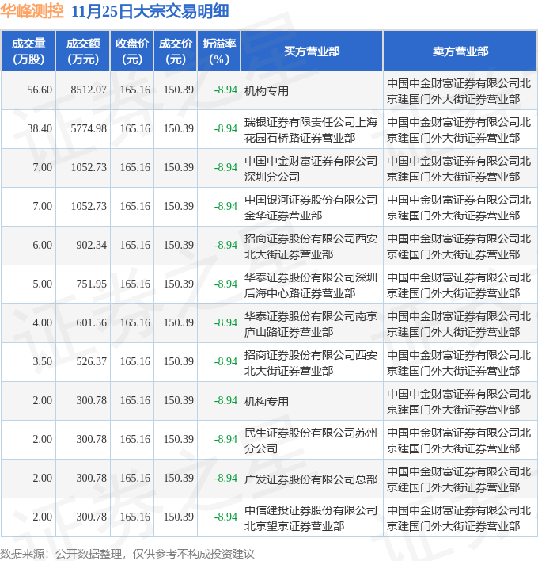Click buyer 华泰证券股份有限公司深圳后海中心路证券营业部
The image size is (538, 561).
pyautogui.click(x=311, y=285)
